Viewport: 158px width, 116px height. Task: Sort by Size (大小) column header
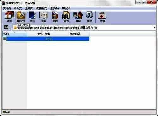click(x=35, y=34)
